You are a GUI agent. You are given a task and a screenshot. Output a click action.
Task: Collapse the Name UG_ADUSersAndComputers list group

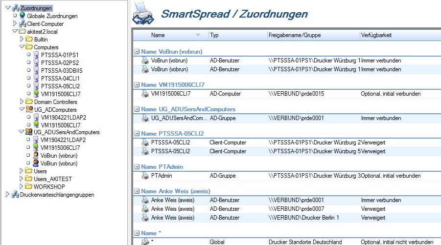coord(137,109)
